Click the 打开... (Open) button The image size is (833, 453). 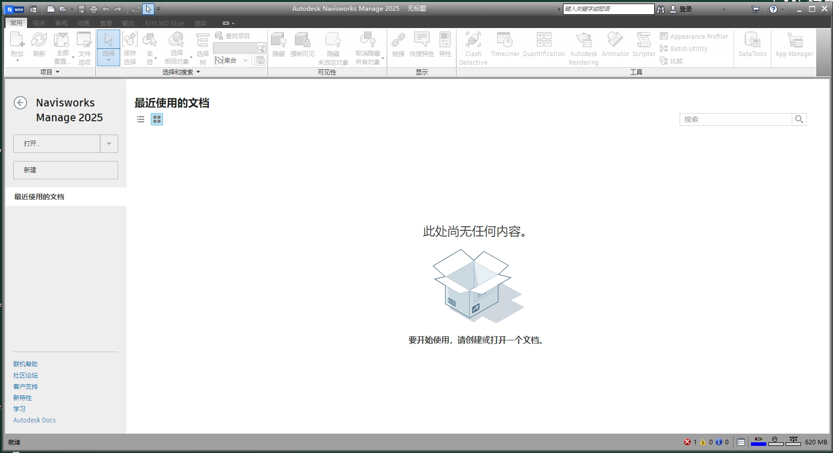tap(57, 144)
